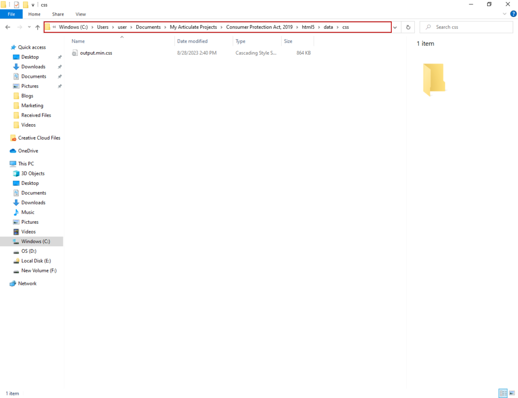The height and width of the screenshot is (398, 518).
Task: Expand hidden path with double chevron
Action: pyautogui.click(x=54, y=27)
